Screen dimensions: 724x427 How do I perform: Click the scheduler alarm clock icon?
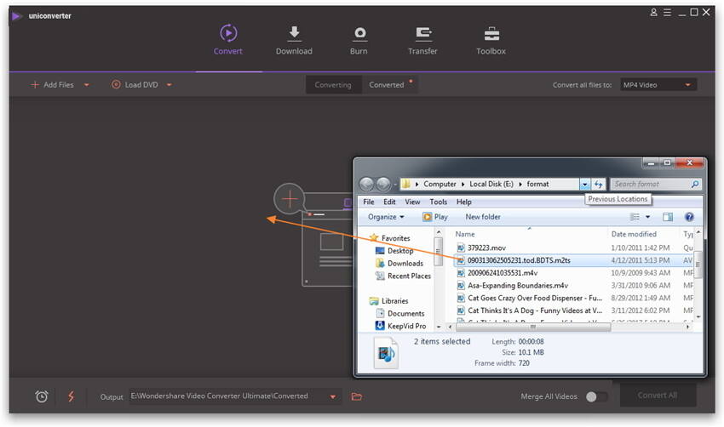(x=42, y=396)
